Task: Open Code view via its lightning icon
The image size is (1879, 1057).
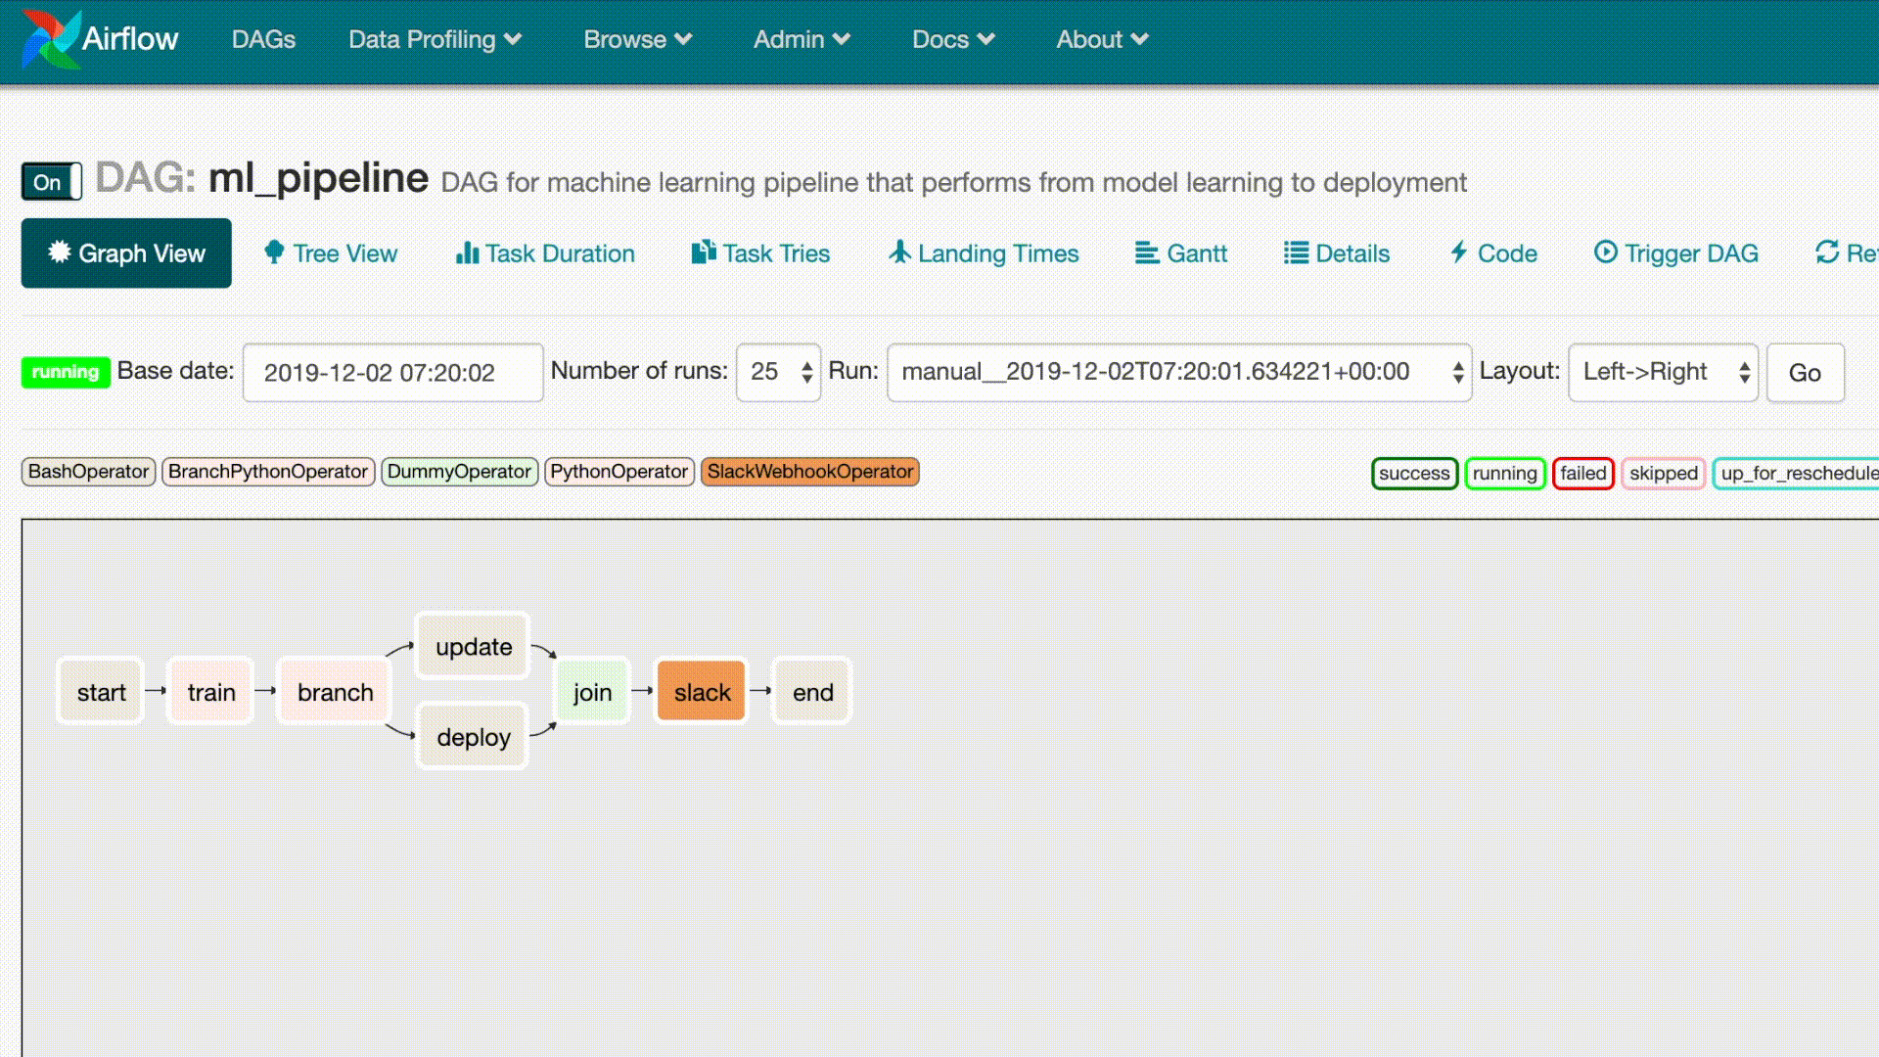Action: pyautogui.click(x=1459, y=253)
